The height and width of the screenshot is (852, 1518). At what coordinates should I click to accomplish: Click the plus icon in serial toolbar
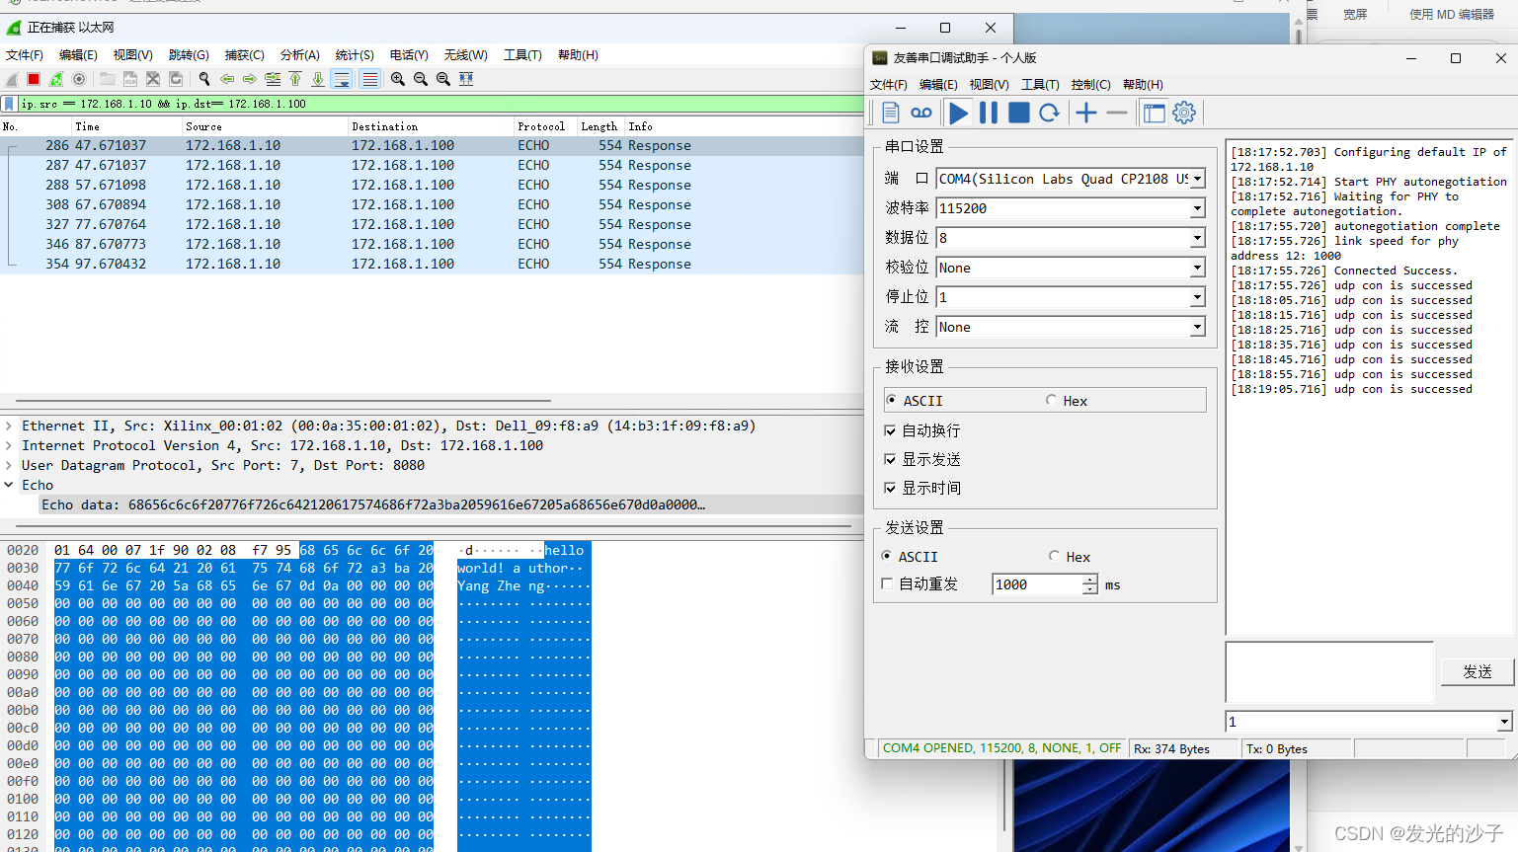pyautogui.click(x=1086, y=113)
